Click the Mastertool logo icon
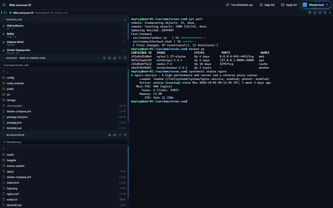Viewport: 333px width, 208px height. [305, 5]
